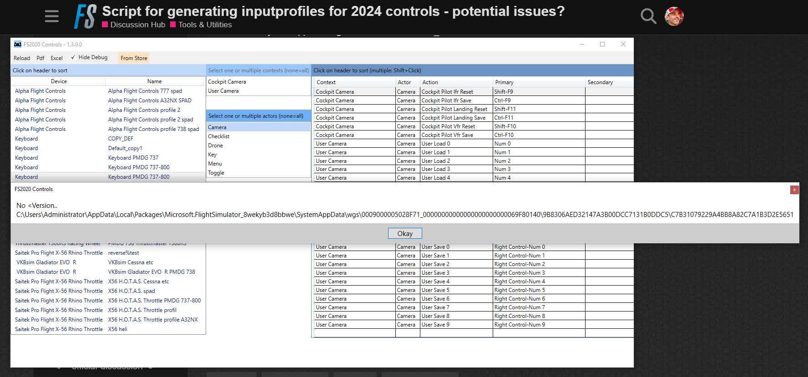808x377 pixels.
Task: Select Alpha Flight Controls profile 738 spad
Action: pos(154,129)
